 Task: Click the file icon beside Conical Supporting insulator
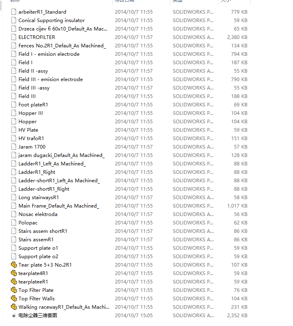14,20
